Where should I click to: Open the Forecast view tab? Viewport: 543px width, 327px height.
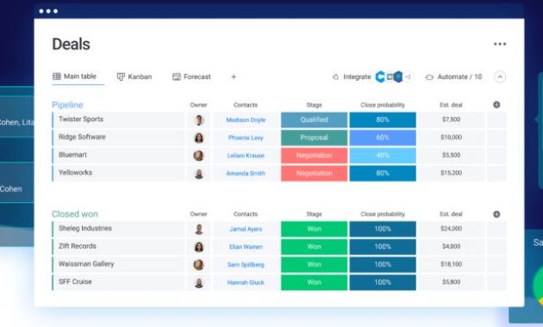(x=191, y=77)
